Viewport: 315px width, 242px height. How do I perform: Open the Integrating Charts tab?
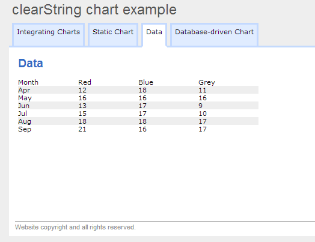(x=48, y=35)
